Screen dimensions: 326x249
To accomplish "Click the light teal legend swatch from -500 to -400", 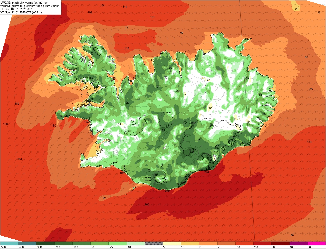I will (9, 243).
